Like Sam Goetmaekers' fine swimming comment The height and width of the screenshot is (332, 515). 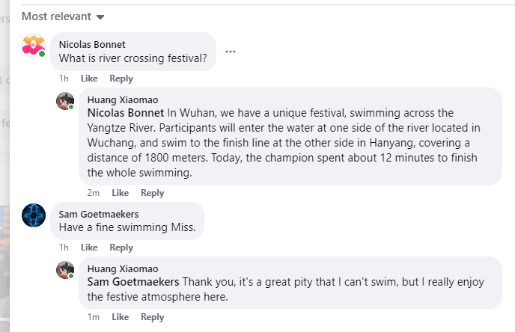pyautogui.click(x=89, y=248)
